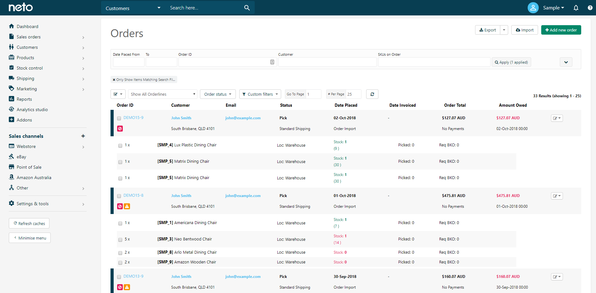Image resolution: width=596 pixels, height=293 pixels.
Task: Open action dropdown for order DEMO15-8
Action: pyautogui.click(x=557, y=196)
